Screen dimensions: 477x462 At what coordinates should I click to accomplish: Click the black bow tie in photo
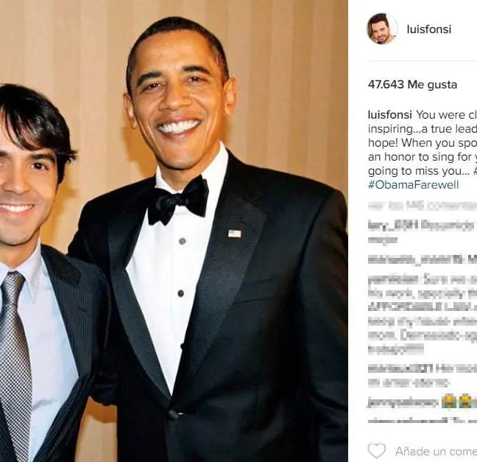point(177,201)
